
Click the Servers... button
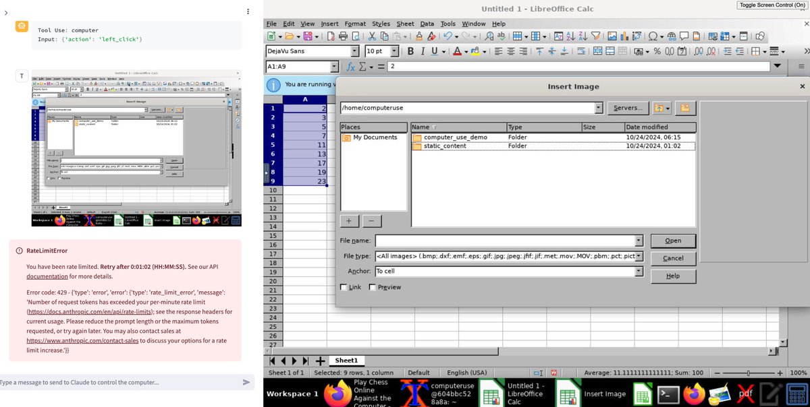click(628, 108)
